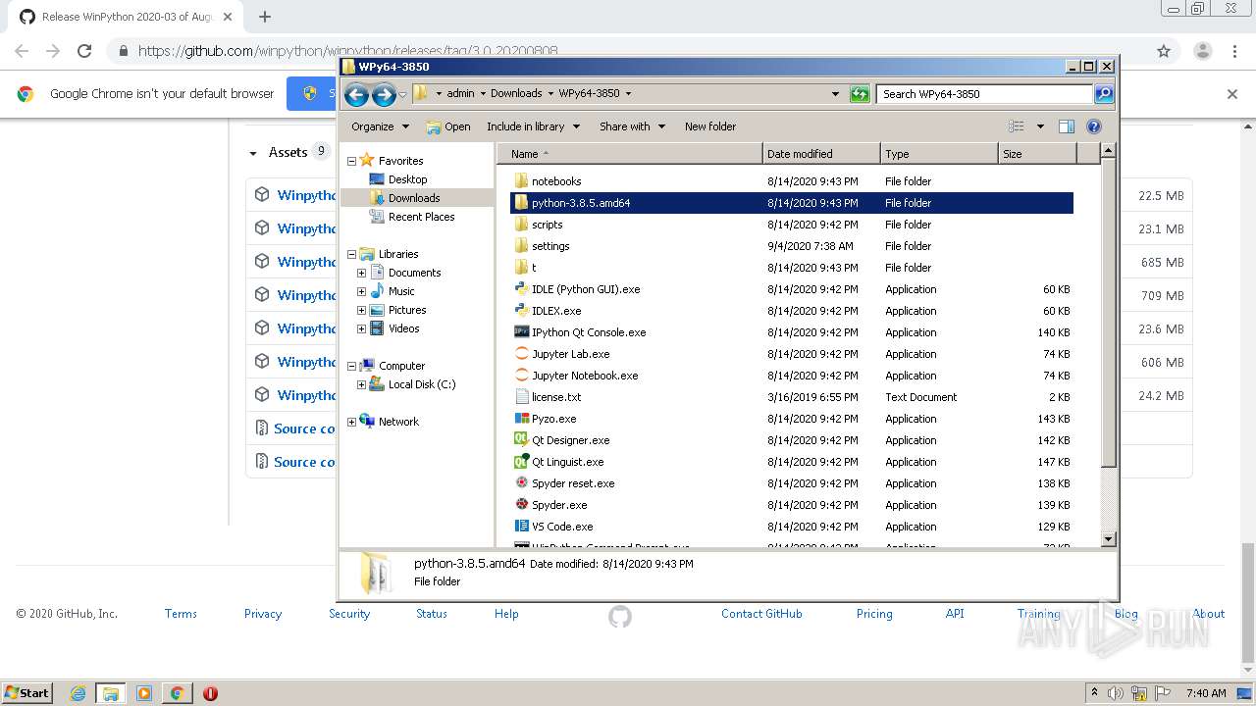This screenshot has height=706, width=1256.
Task: Select the Spyder reset.exe icon
Action: [x=522, y=483]
